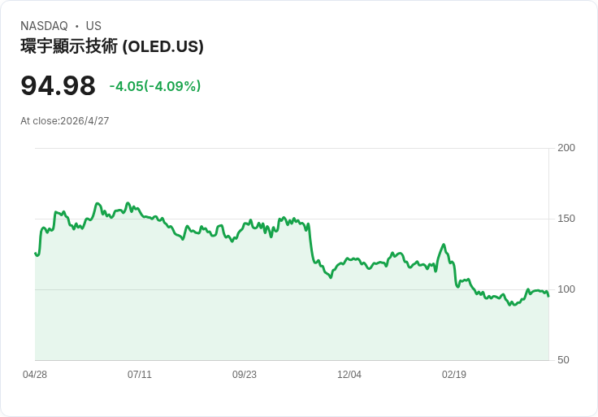
Task: Click the US market label
Action: pos(93,26)
